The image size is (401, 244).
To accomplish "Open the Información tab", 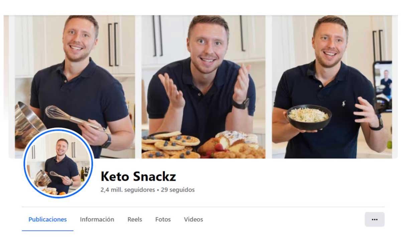I will [x=97, y=219].
